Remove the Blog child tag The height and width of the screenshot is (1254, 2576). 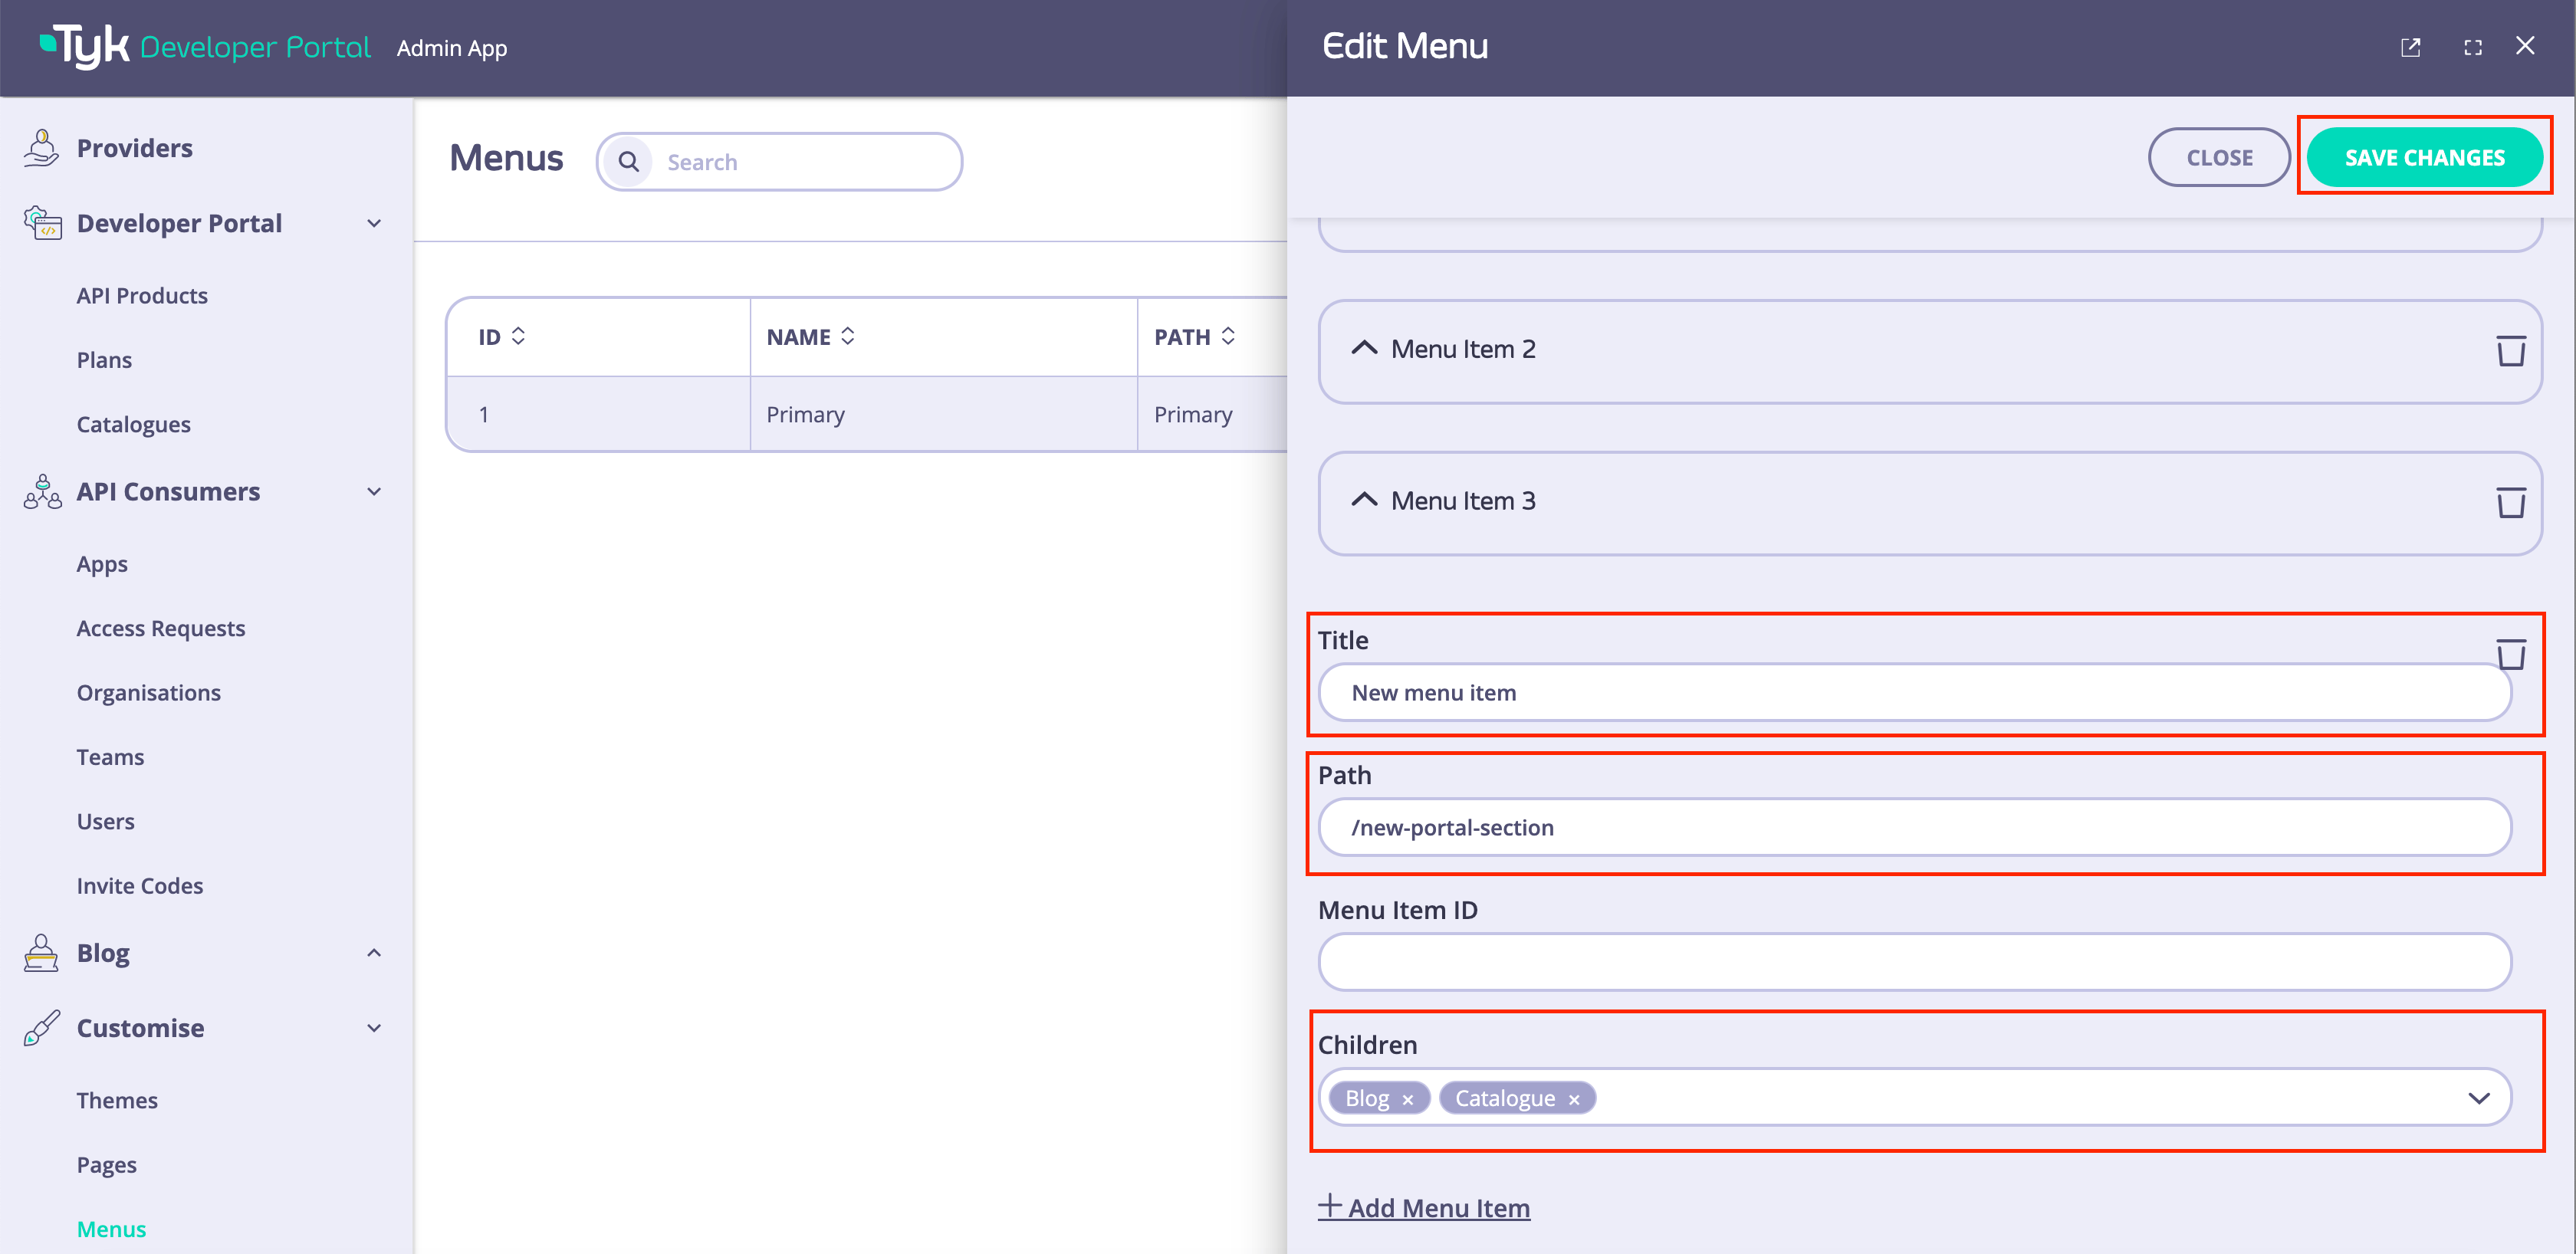(1407, 1100)
